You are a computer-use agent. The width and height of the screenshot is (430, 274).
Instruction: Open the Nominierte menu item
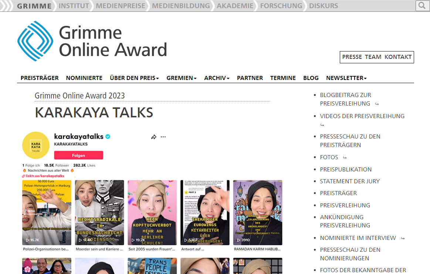coord(84,78)
